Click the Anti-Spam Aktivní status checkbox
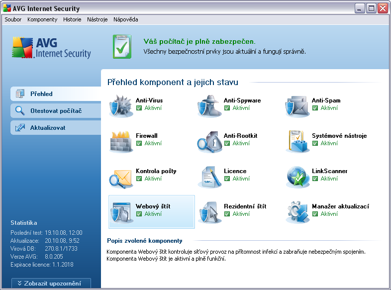The image size is (391, 290). [315, 108]
